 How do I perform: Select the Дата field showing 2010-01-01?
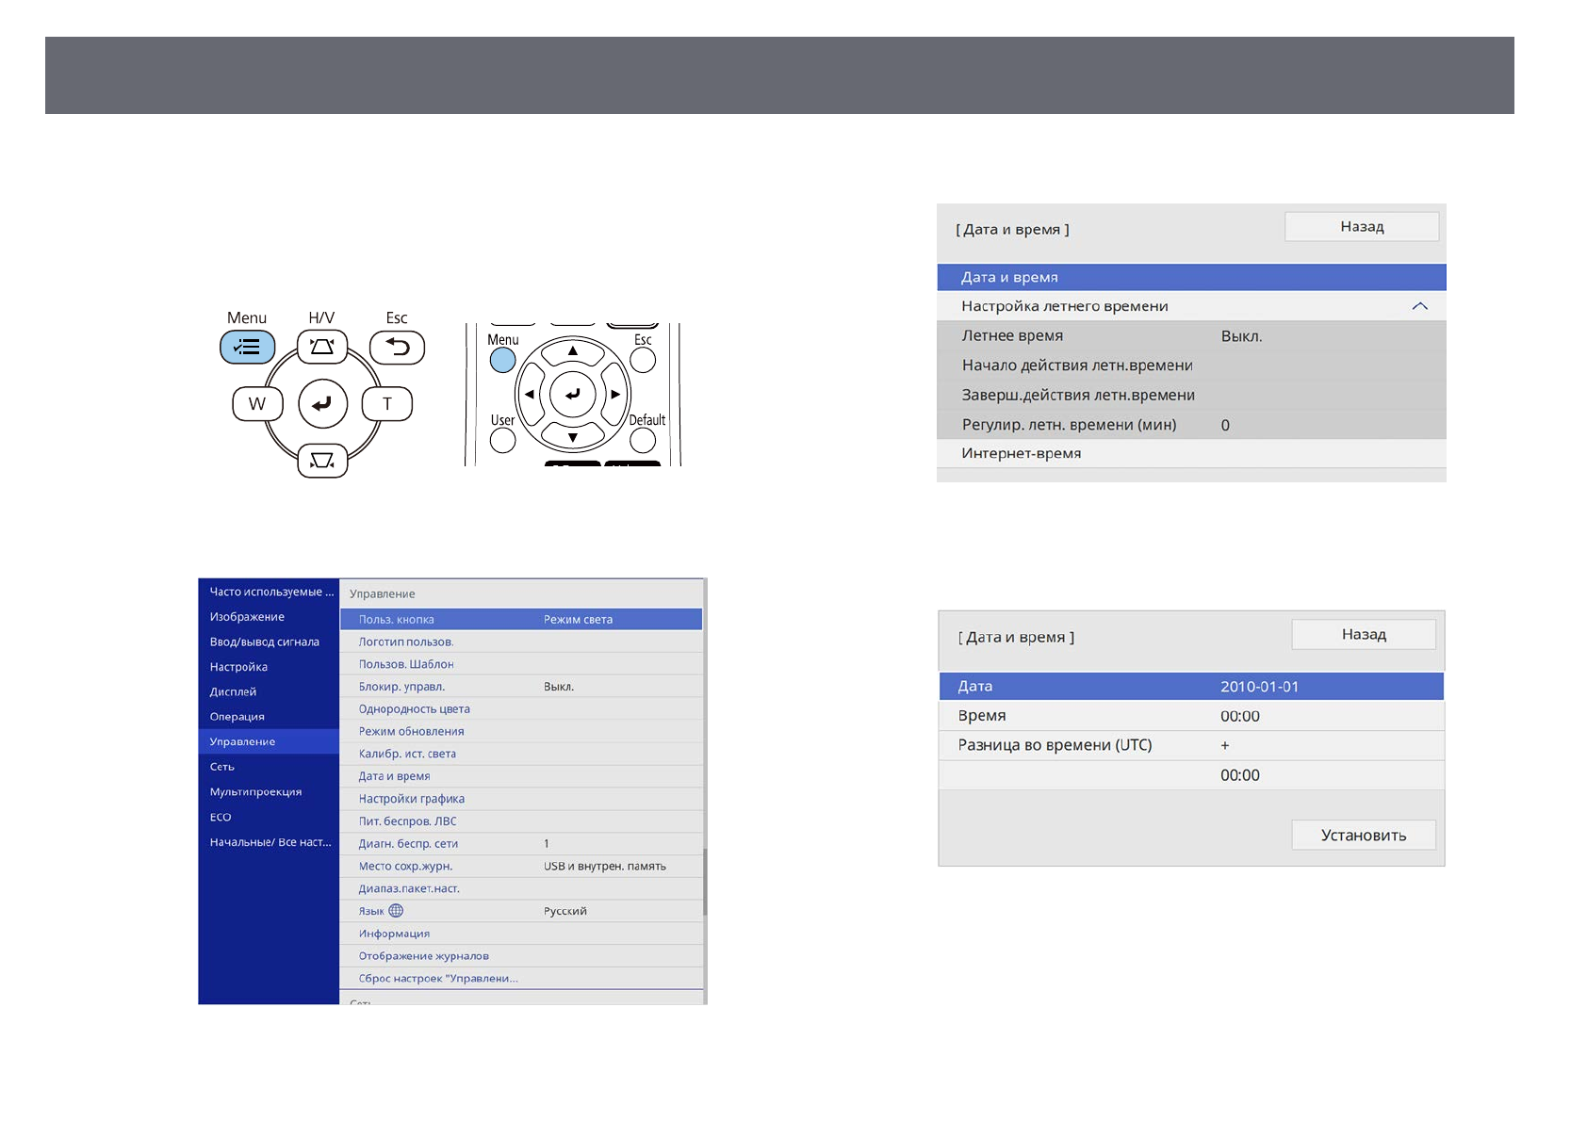pos(1190,687)
